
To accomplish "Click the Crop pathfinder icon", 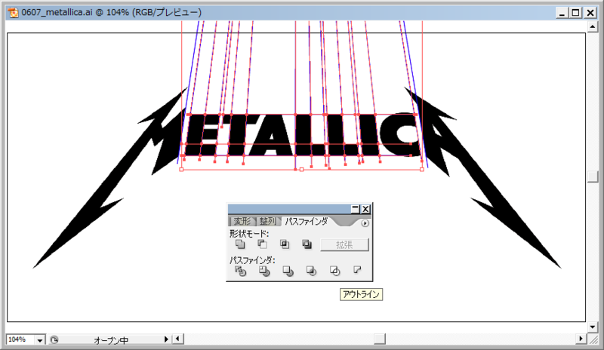I will 311,271.
